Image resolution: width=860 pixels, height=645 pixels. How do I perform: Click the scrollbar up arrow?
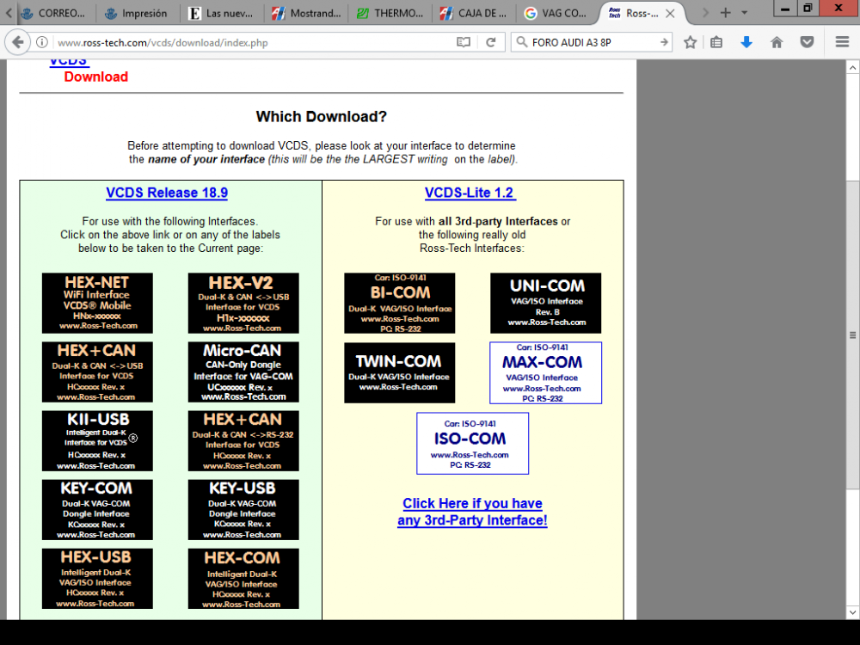pyautogui.click(x=852, y=67)
